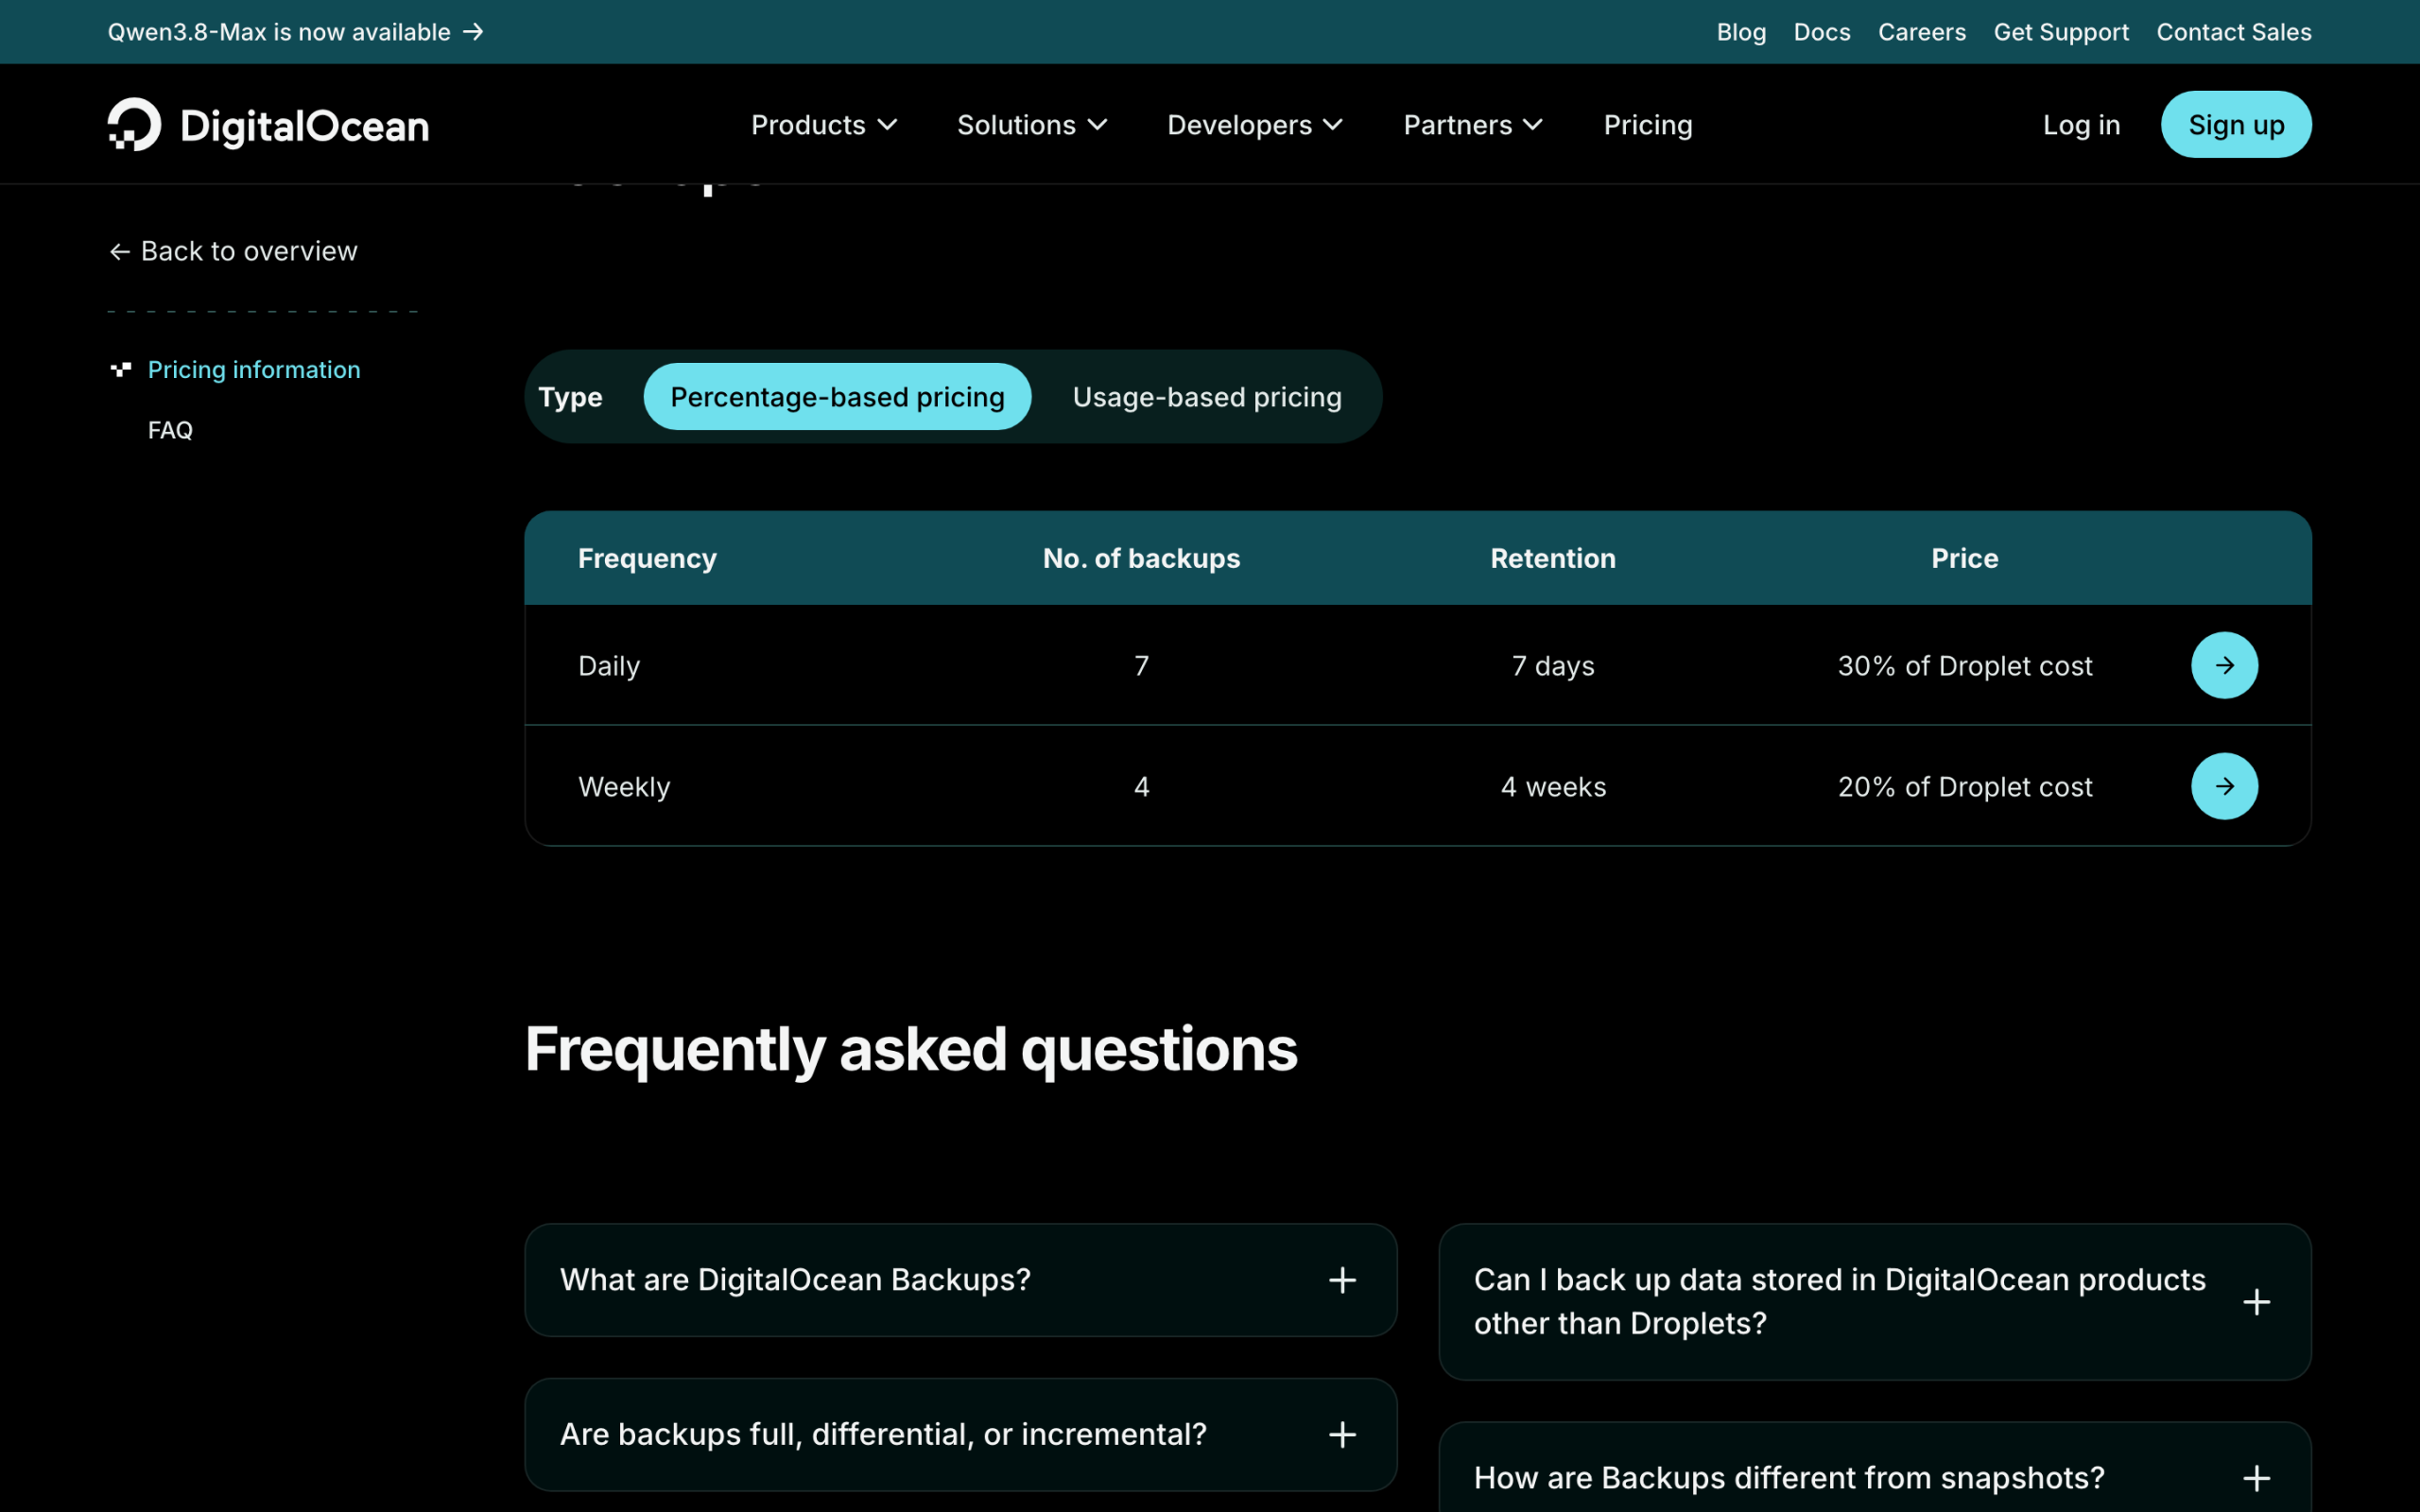Click the arrow button in the Weekly row
This screenshot has width=2420, height=1512.
click(2224, 786)
